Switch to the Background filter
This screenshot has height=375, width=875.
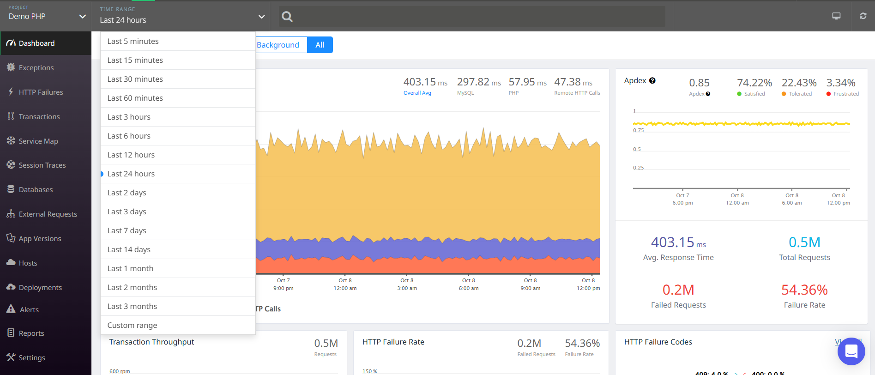(278, 45)
